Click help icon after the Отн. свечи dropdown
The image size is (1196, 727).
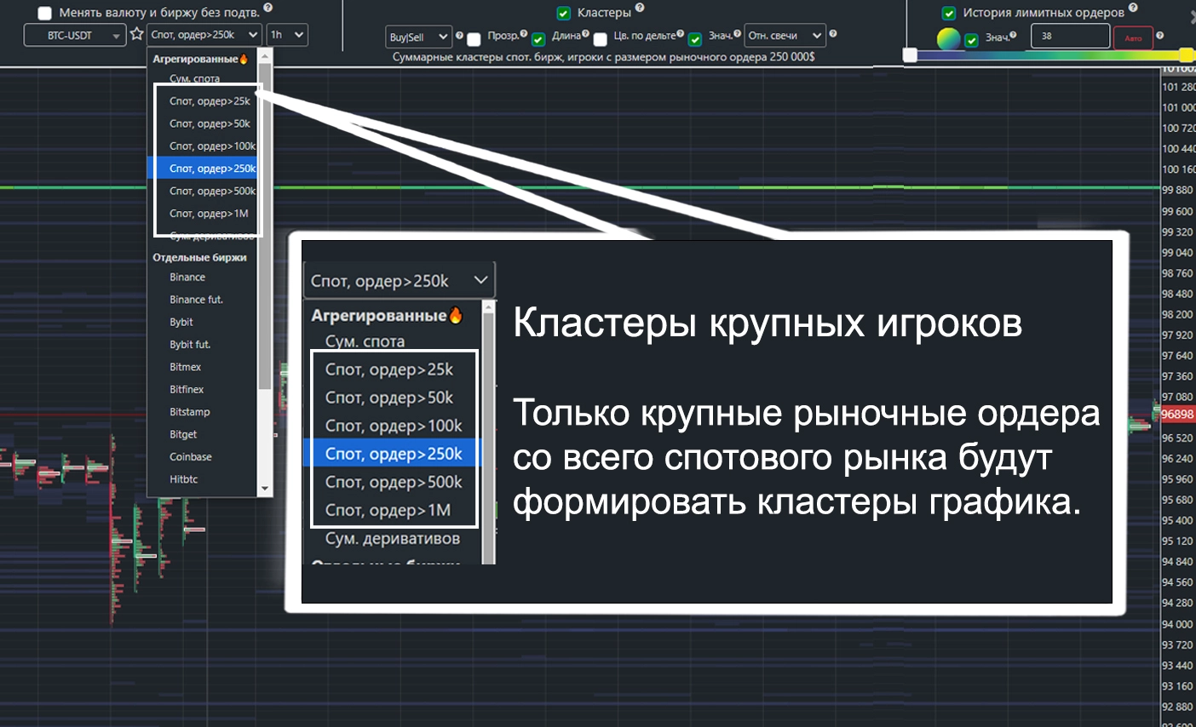coord(833,34)
